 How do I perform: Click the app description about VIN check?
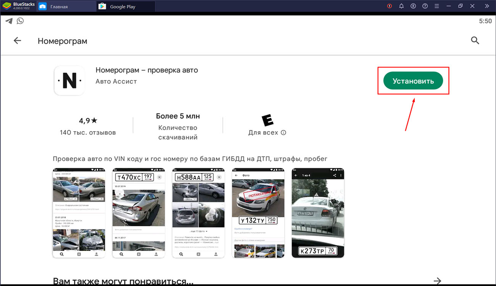point(190,159)
